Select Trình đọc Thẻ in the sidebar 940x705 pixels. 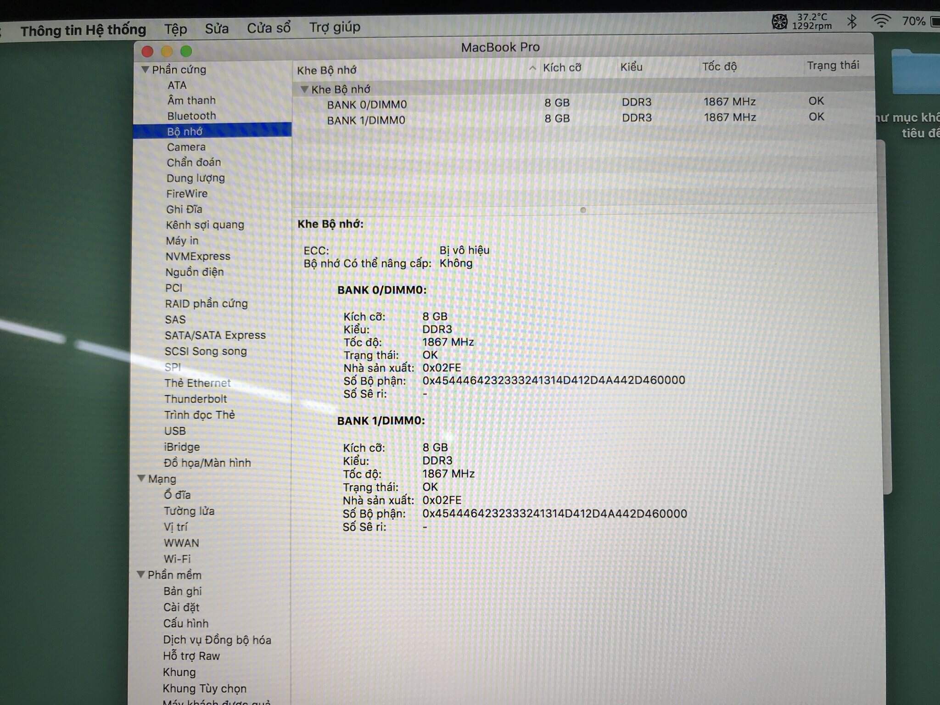[x=199, y=414]
